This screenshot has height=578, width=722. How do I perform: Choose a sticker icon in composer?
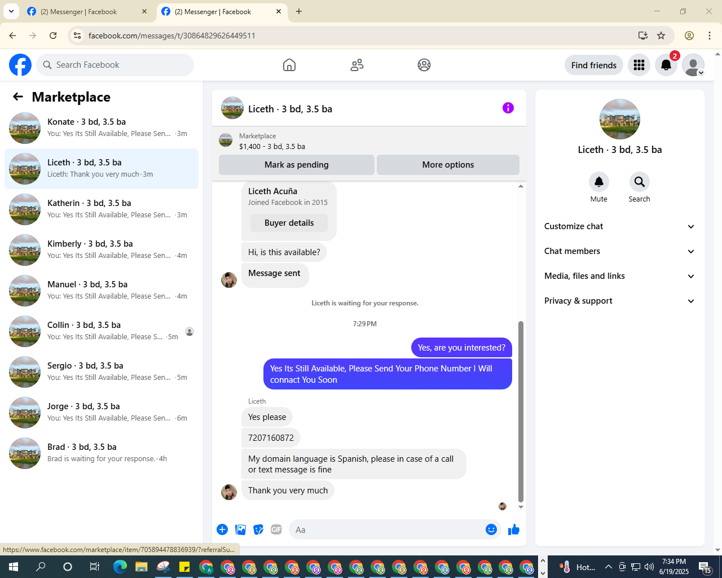pyautogui.click(x=258, y=529)
